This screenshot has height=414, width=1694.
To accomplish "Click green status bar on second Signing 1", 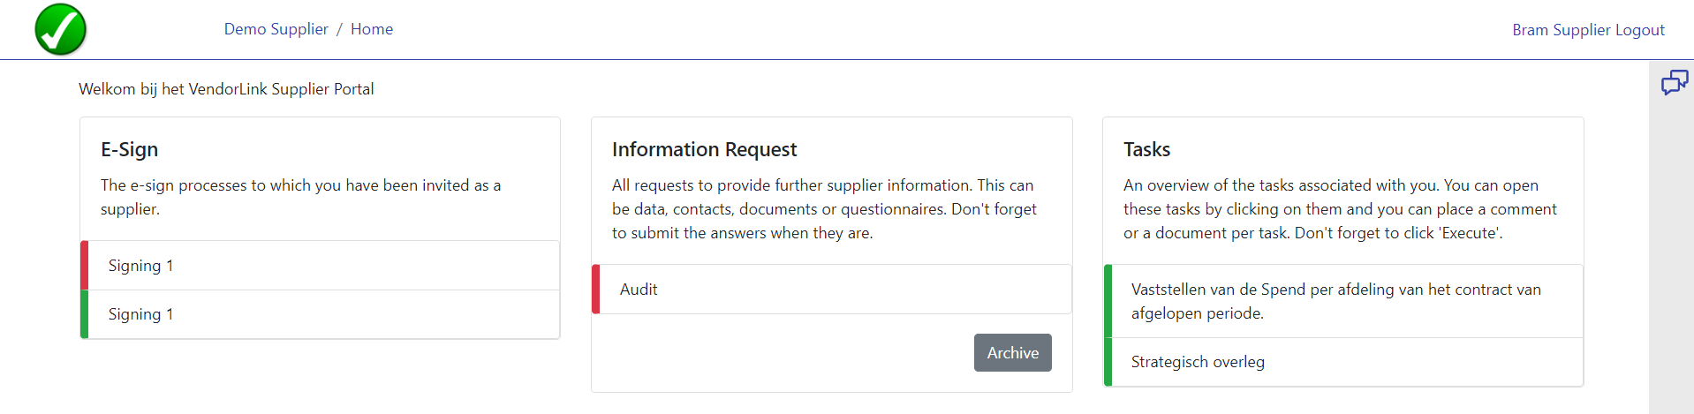I will [85, 314].
